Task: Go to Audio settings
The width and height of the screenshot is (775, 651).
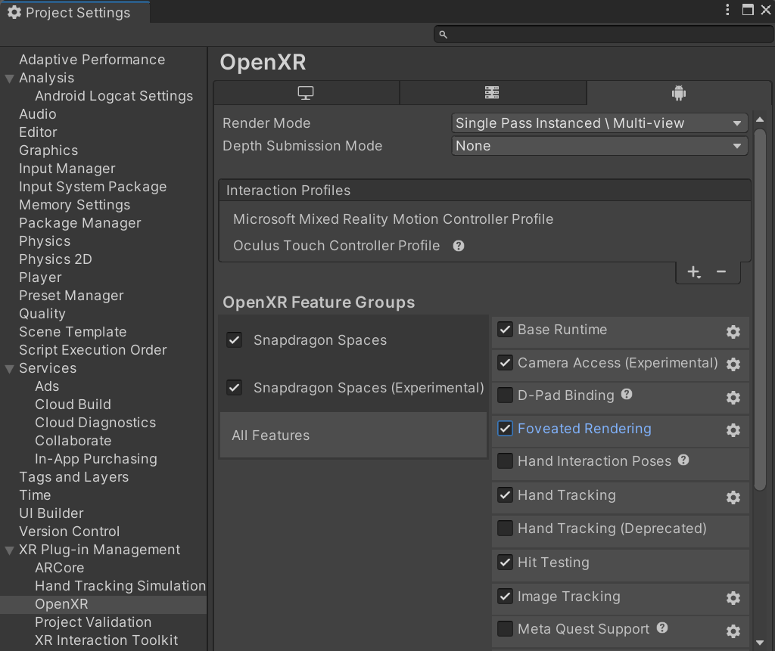Action: [x=38, y=114]
